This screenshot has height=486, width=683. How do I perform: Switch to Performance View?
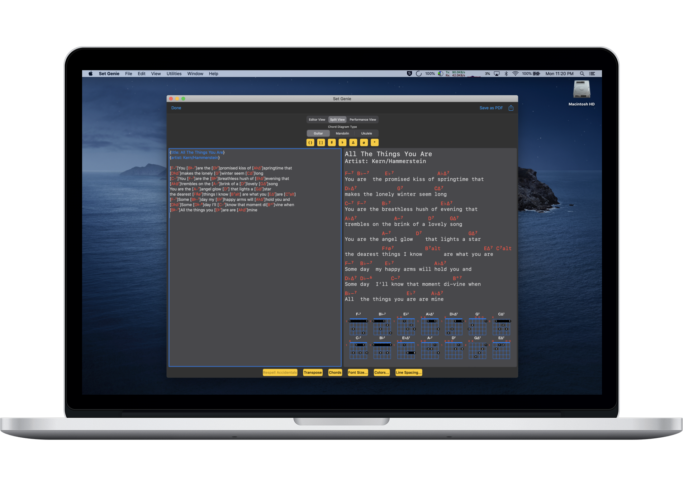(x=363, y=120)
